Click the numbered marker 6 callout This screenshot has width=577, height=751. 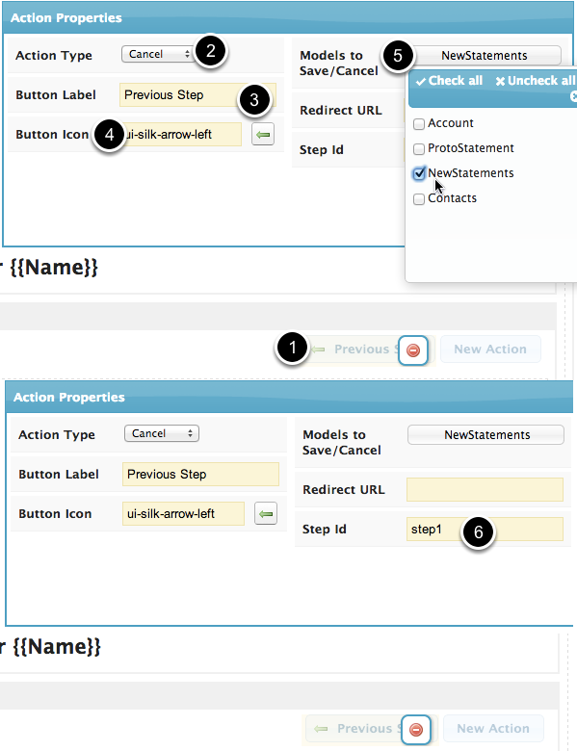(x=478, y=532)
